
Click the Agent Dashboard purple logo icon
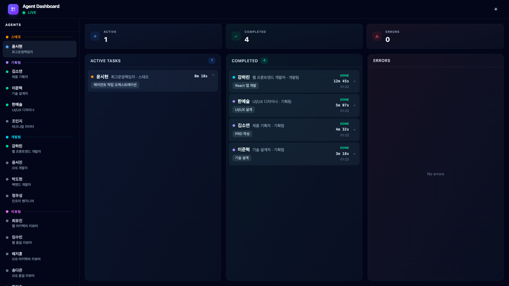(13, 9)
